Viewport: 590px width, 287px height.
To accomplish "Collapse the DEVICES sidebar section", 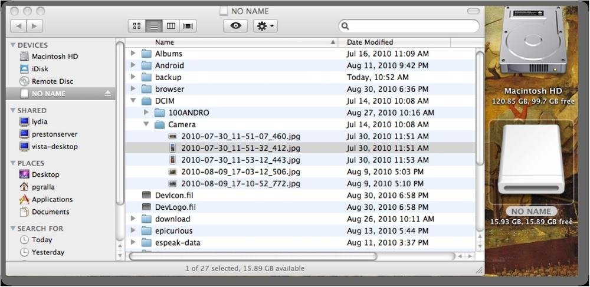I will [13, 45].
